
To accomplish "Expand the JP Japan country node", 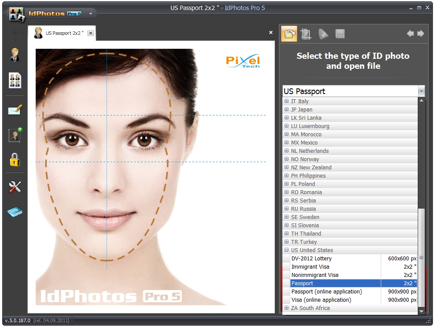I will tap(286, 110).
